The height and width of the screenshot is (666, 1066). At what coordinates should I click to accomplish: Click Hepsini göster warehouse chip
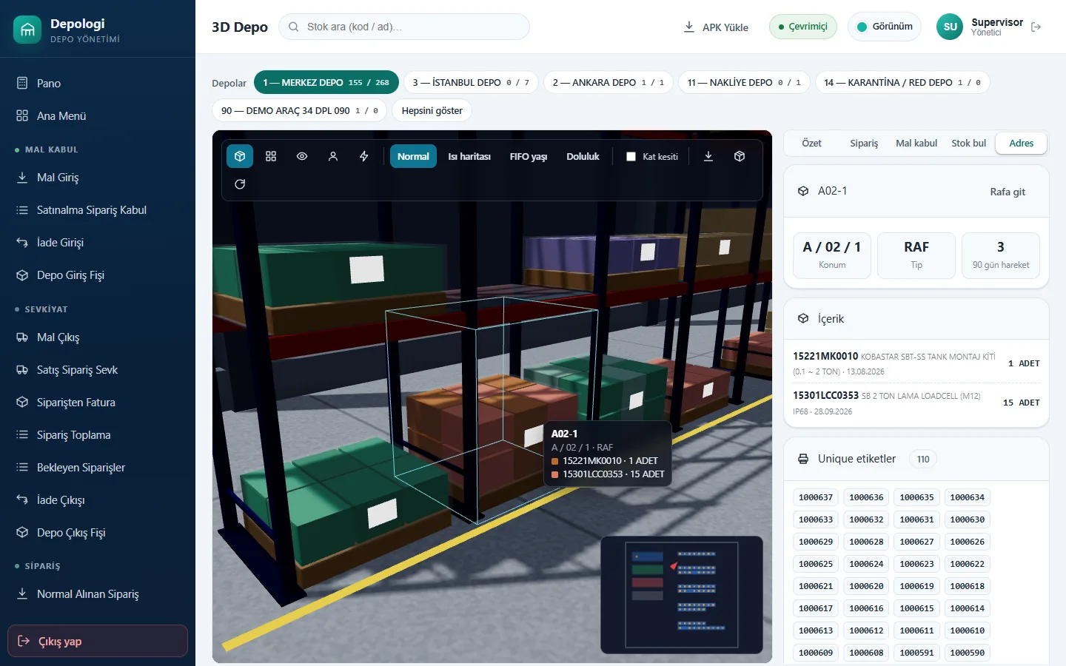432,110
